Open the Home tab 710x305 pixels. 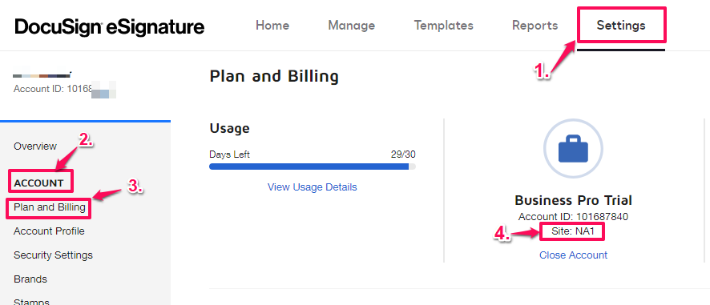tap(272, 26)
